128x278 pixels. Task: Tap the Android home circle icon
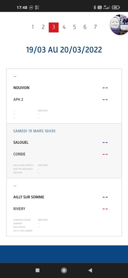point(64,270)
